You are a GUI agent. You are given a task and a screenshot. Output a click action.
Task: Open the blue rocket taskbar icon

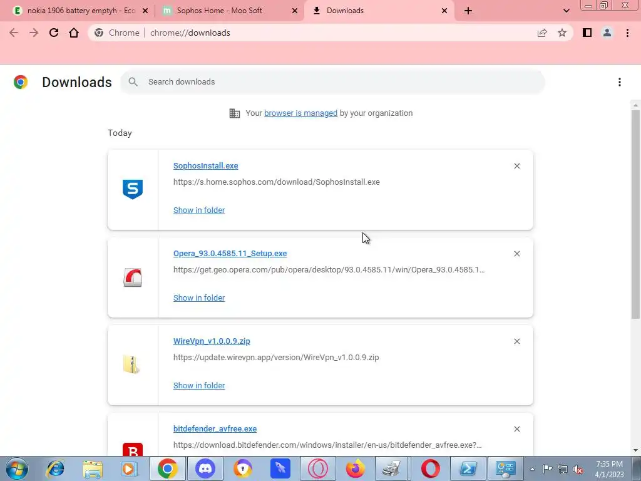[280, 468]
